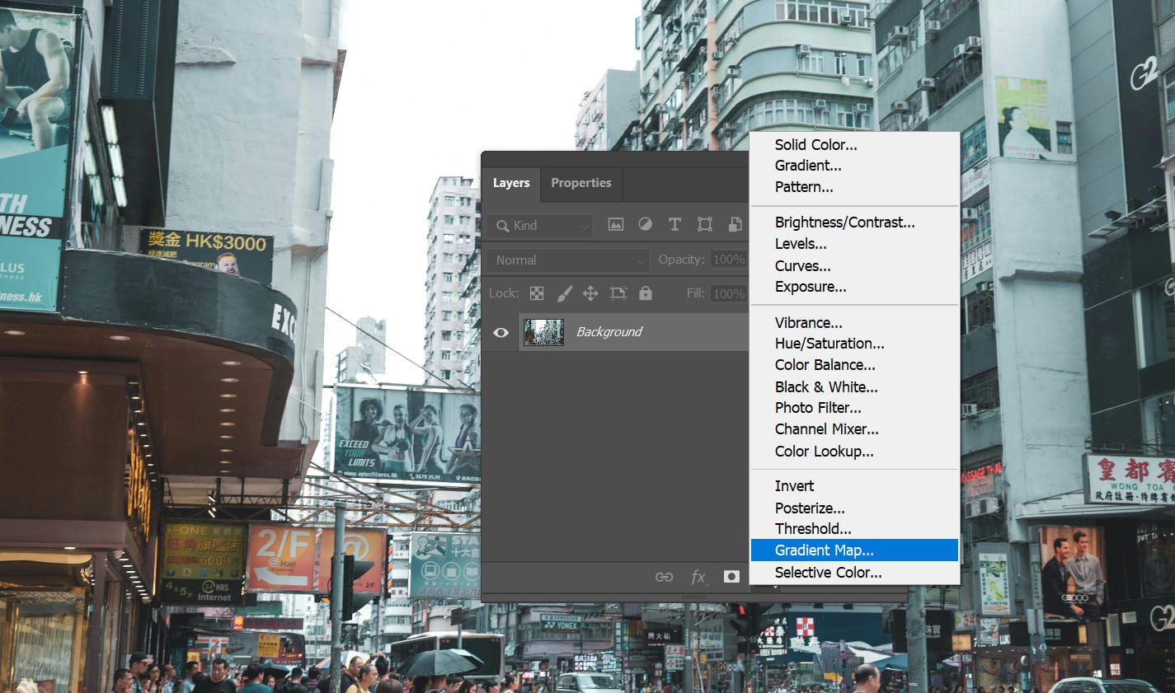Lock layer position move icon
The height and width of the screenshot is (693, 1175).
590,293
